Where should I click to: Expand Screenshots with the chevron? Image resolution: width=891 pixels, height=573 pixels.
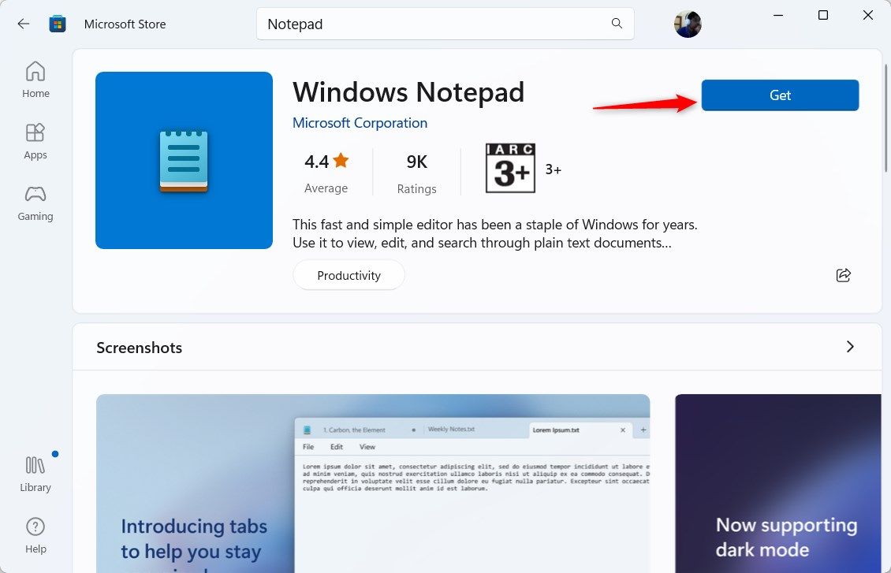[x=850, y=347]
